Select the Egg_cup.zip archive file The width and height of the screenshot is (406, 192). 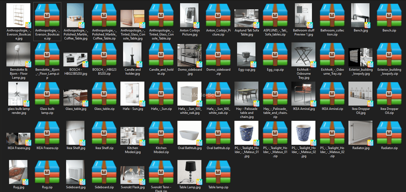(x=275, y=55)
